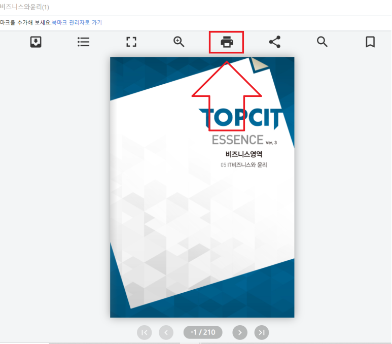The image size is (392, 344).
Task: Go to the previous page arrow
Action: click(166, 332)
